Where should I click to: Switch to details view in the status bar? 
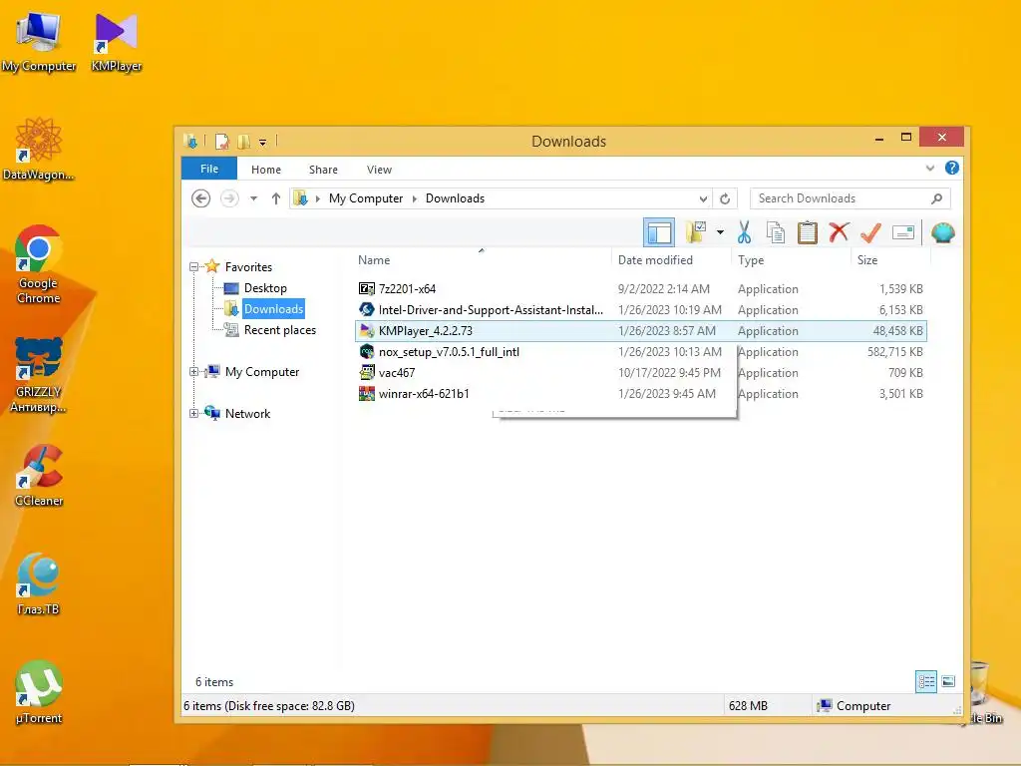point(926,681)
